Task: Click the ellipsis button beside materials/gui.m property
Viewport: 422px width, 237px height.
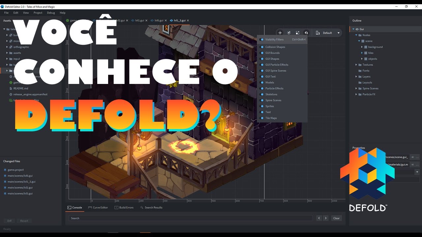Action: coord(417,164)
